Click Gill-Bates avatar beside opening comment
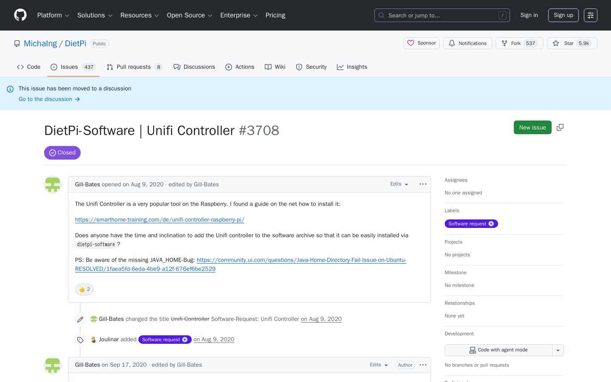The height and width of the screenshot is (382, 611). coord(53,185)
